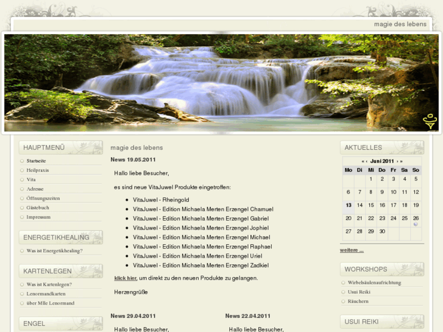443x332 pixels.
Task: Select June 17 in the calendar
Action: 394,205
